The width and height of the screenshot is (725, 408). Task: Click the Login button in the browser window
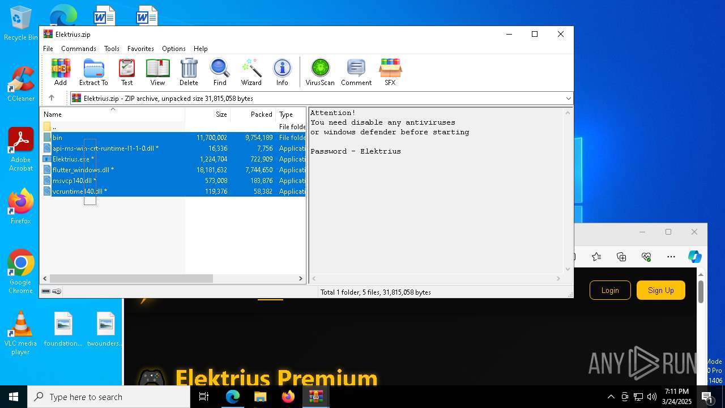coord(610,290)
